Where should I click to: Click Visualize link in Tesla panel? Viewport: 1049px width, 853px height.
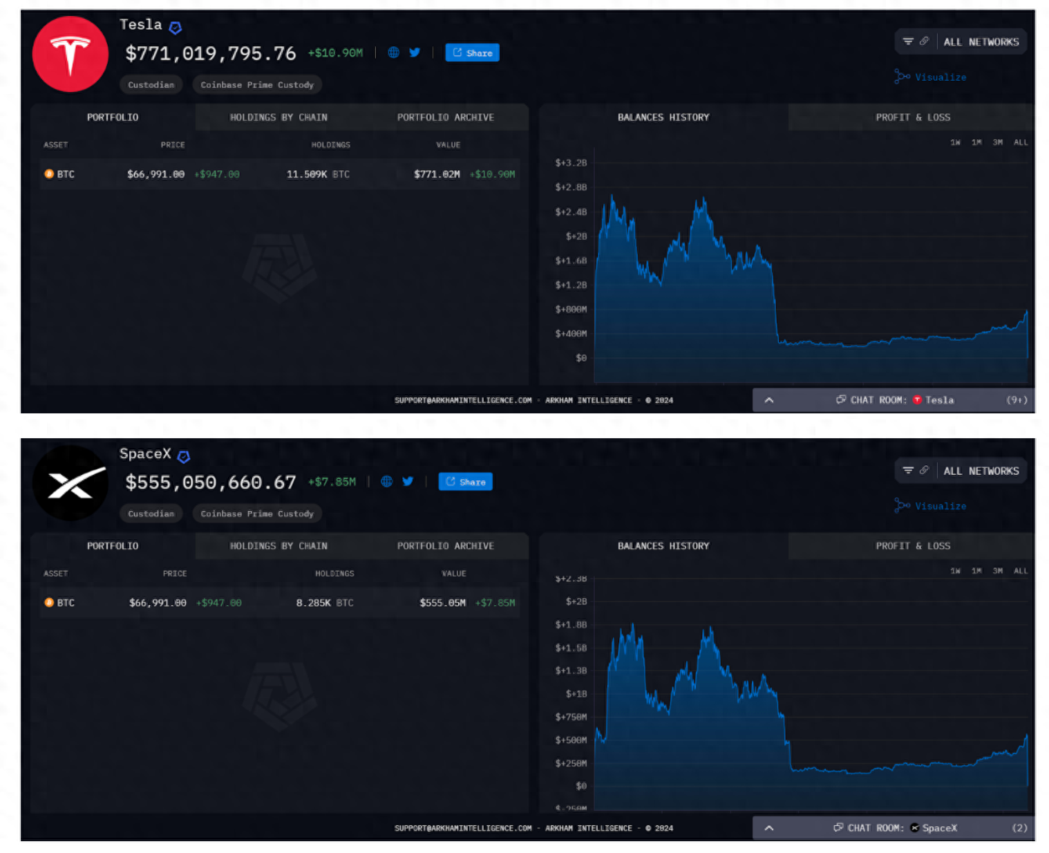click(x=931, y=77)
